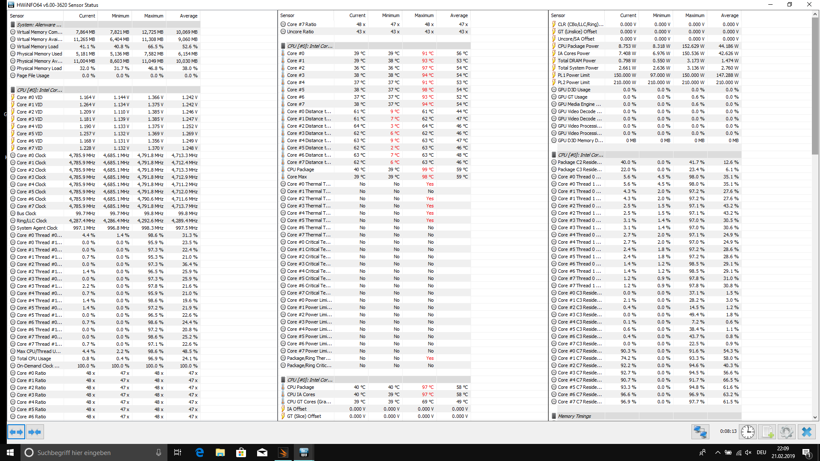
Task: Close sensors with the blue X button
Action: (806, 432)
